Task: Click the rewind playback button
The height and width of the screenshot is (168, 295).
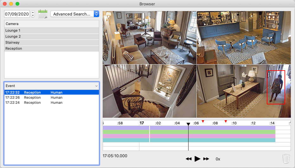Action: 189,159
